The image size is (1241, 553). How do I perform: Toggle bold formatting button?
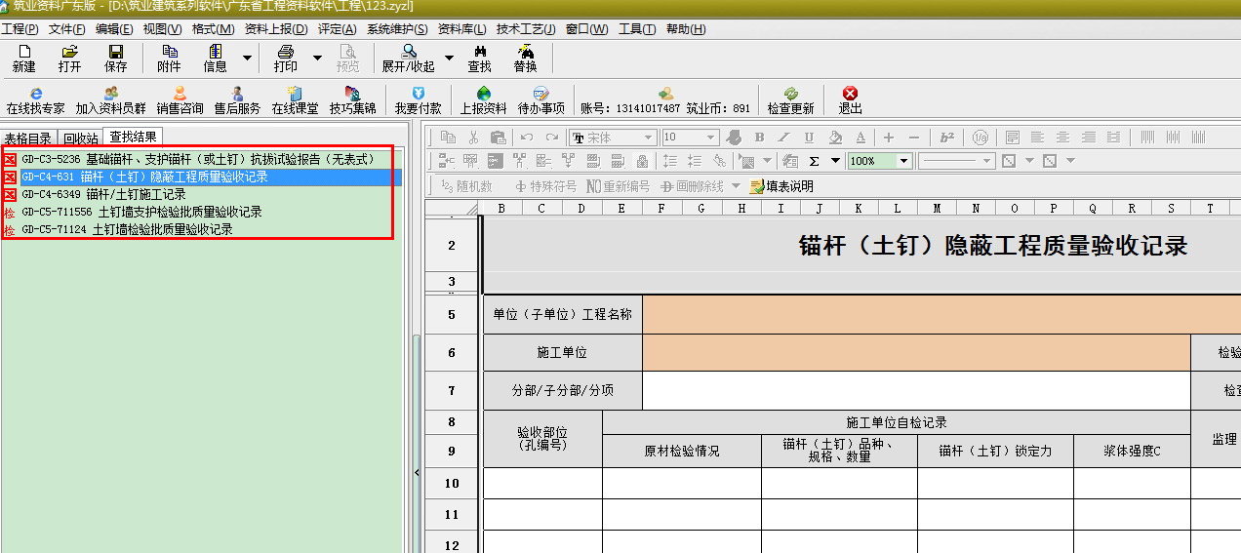pos(759,138)
